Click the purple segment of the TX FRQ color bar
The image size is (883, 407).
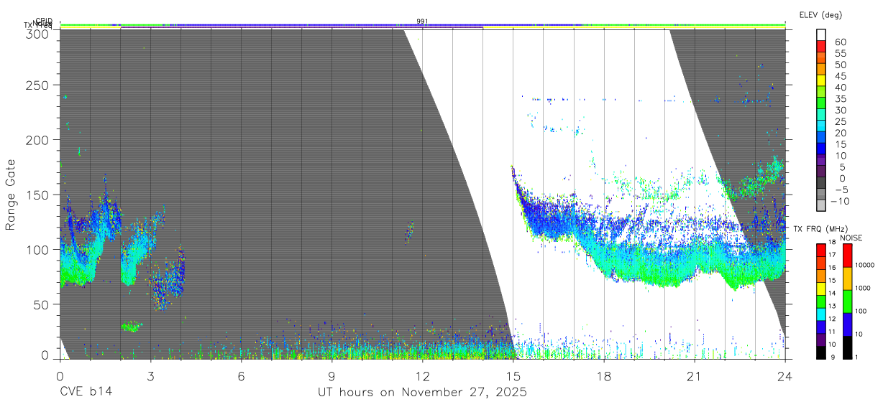pos(821,340)
